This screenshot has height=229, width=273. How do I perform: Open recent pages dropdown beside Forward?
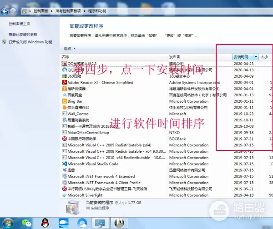(x=19, y=12)
